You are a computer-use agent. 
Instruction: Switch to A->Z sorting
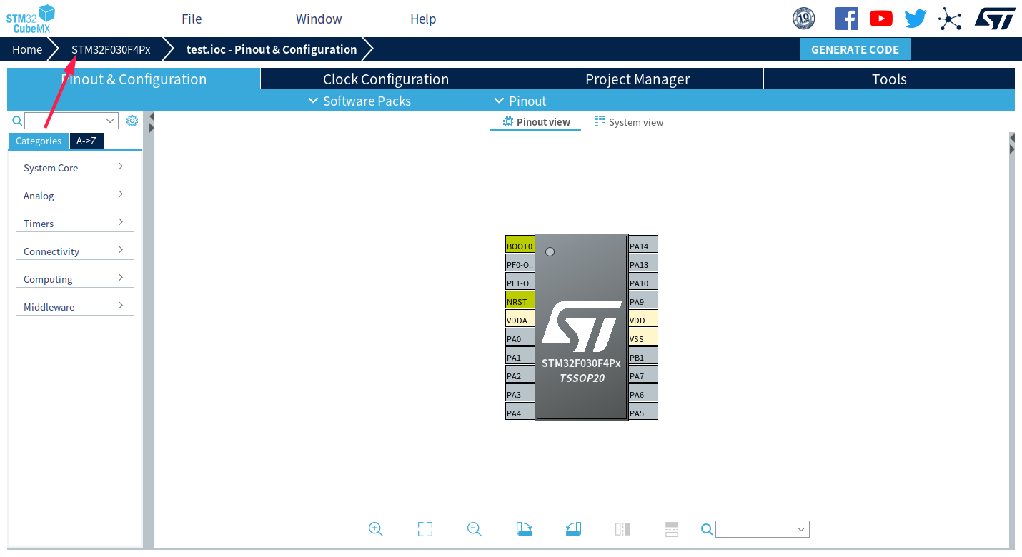click(86, 141)
